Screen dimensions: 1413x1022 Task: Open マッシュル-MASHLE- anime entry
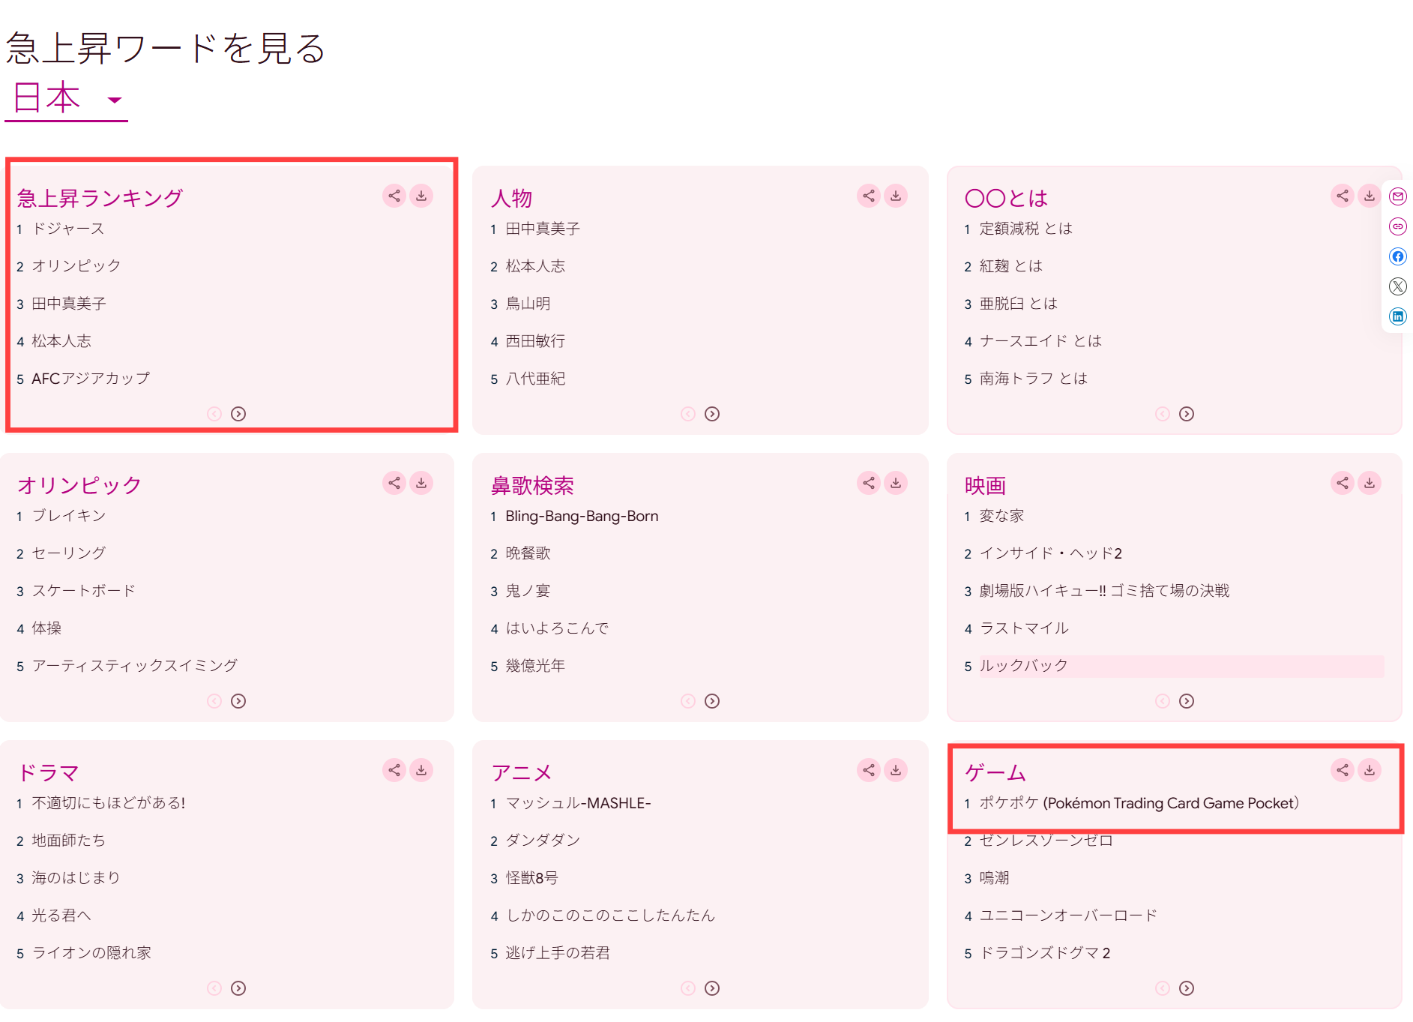[578, 803]
